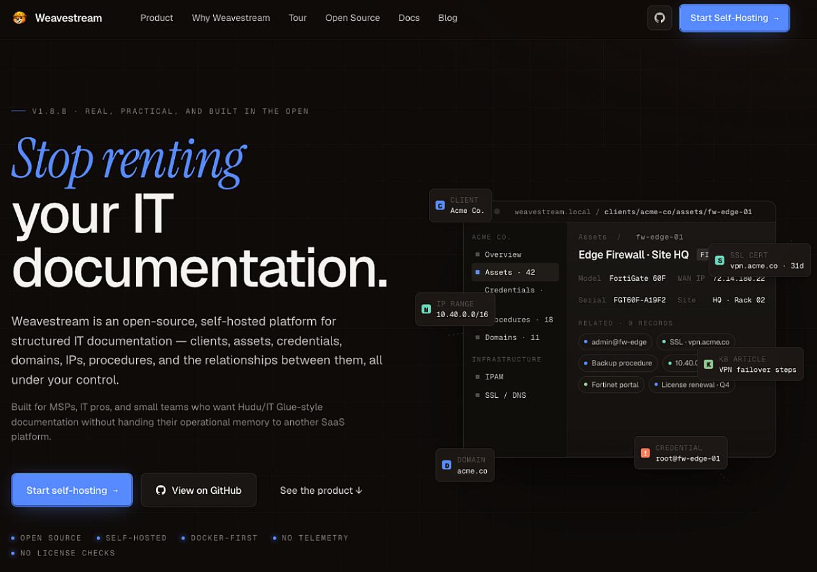Click the GitHub icon inside View on GitHub

[x=161, y=490]
